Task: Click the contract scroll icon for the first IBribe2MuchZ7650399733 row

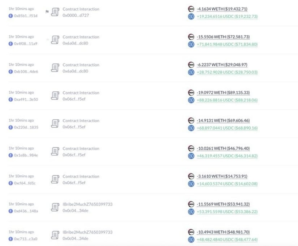Action: 55,207
